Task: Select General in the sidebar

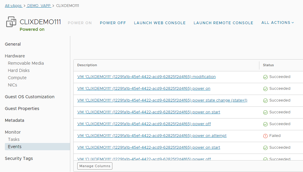Action: pyautogui.click(x=13, y=44)
